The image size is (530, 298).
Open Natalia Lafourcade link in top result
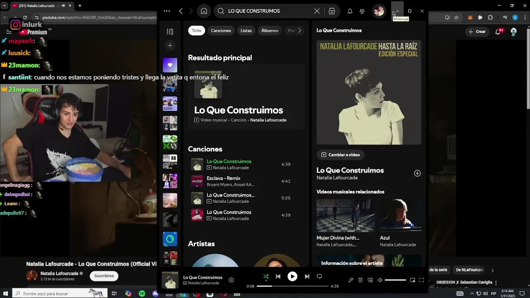click(268, 120)
